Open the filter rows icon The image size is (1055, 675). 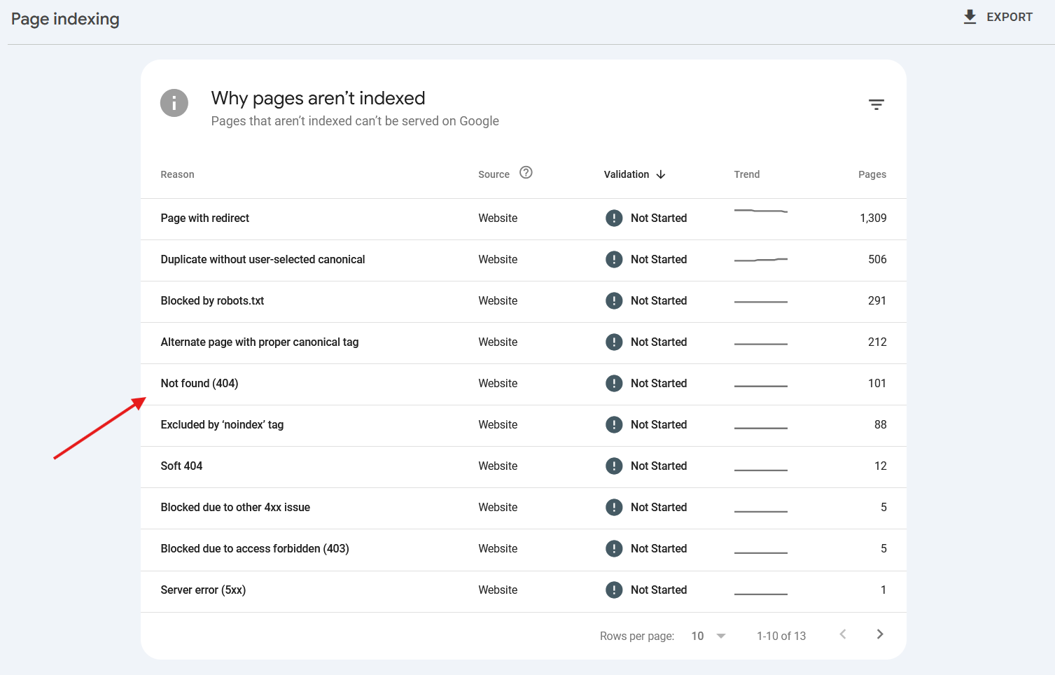pos(876,104)
